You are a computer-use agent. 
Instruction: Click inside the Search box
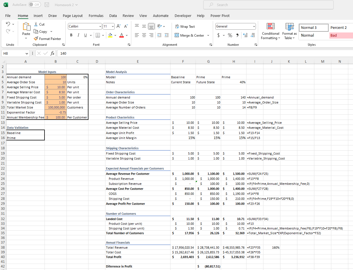pyautogui.click(x=268, y=5)
